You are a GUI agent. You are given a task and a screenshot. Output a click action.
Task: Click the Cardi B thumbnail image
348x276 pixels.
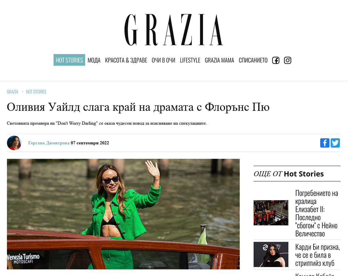point(271,255)
